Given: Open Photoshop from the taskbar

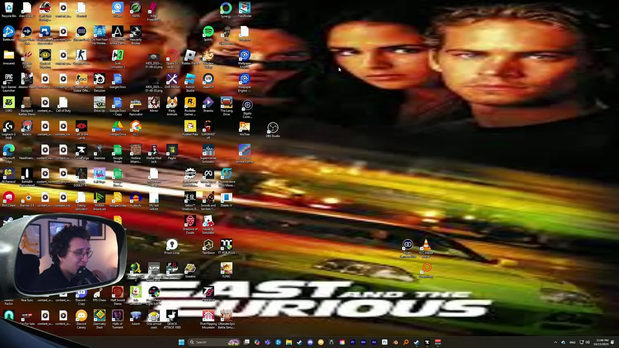Looking at the screenshot, I should 384,342.
